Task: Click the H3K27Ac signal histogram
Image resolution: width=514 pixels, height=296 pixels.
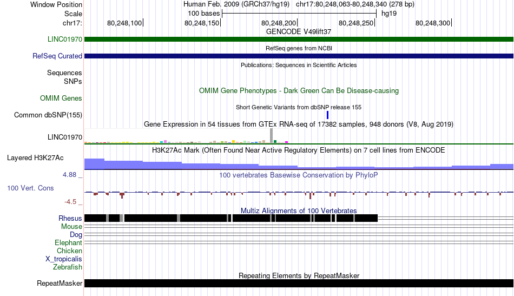Action: coord(299,164)
